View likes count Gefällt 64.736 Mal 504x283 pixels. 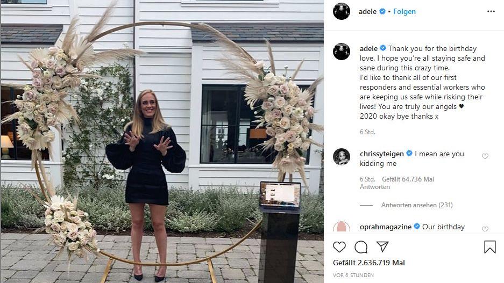[x=408, y=179]
